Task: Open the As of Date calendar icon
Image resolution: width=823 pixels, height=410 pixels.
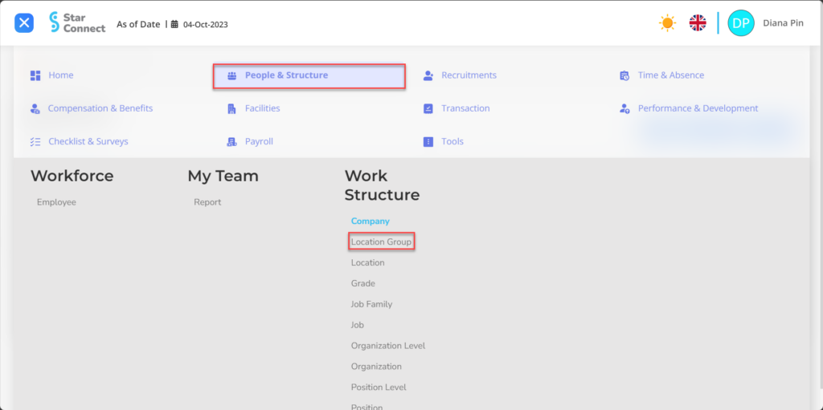Action: click(174, 24)
